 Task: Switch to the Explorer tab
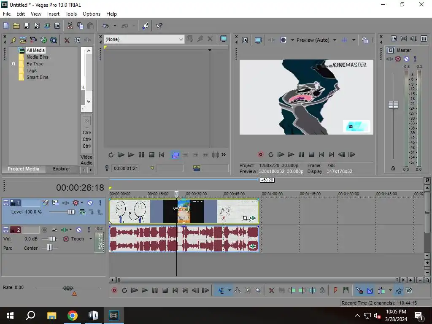point(62,169)
